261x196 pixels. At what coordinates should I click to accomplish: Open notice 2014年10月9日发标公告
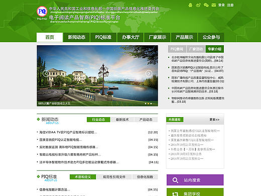coord(186,154)
